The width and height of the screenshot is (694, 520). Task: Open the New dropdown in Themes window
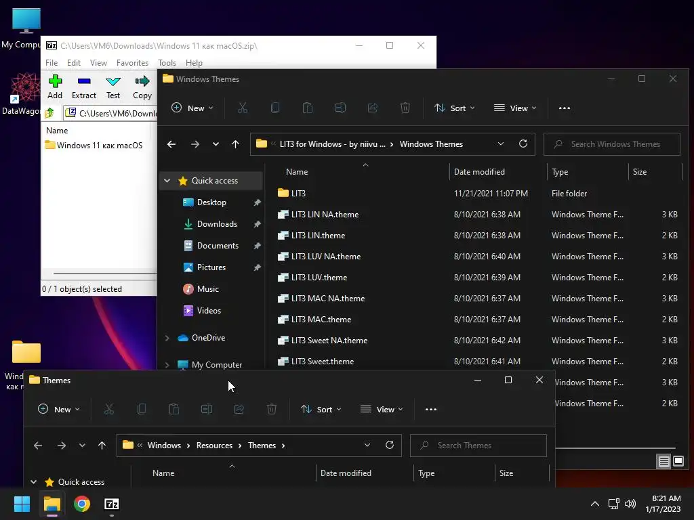point(58,410)
